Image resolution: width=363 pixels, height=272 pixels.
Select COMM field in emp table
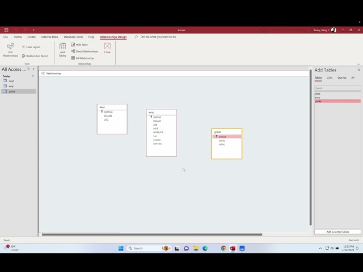(x=157, y=140)
